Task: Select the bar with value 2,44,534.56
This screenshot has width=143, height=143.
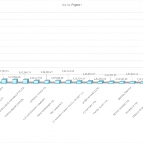Action: click(122, 82)
